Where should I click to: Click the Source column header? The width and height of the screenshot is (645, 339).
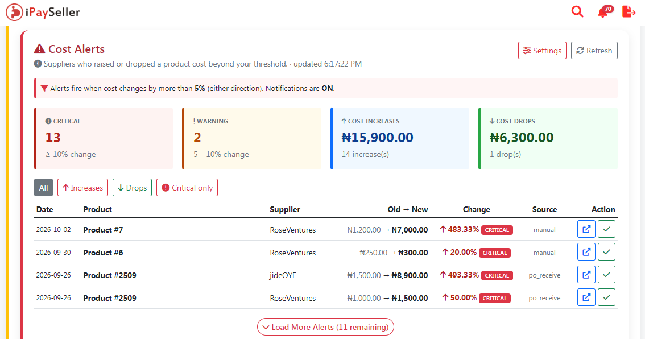[545, 209]
